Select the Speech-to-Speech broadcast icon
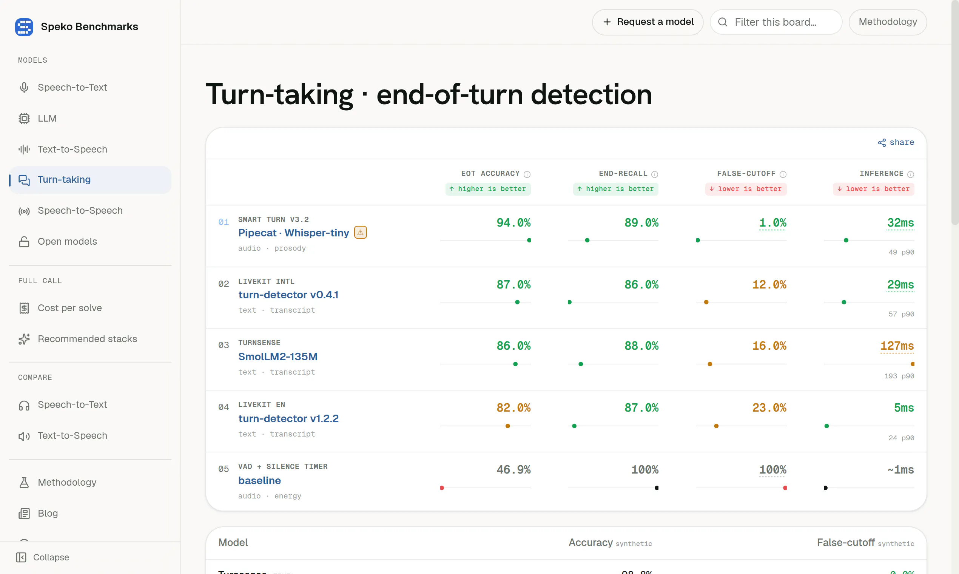The width and height of the screenshot is (959, 574). click(24, 211)
